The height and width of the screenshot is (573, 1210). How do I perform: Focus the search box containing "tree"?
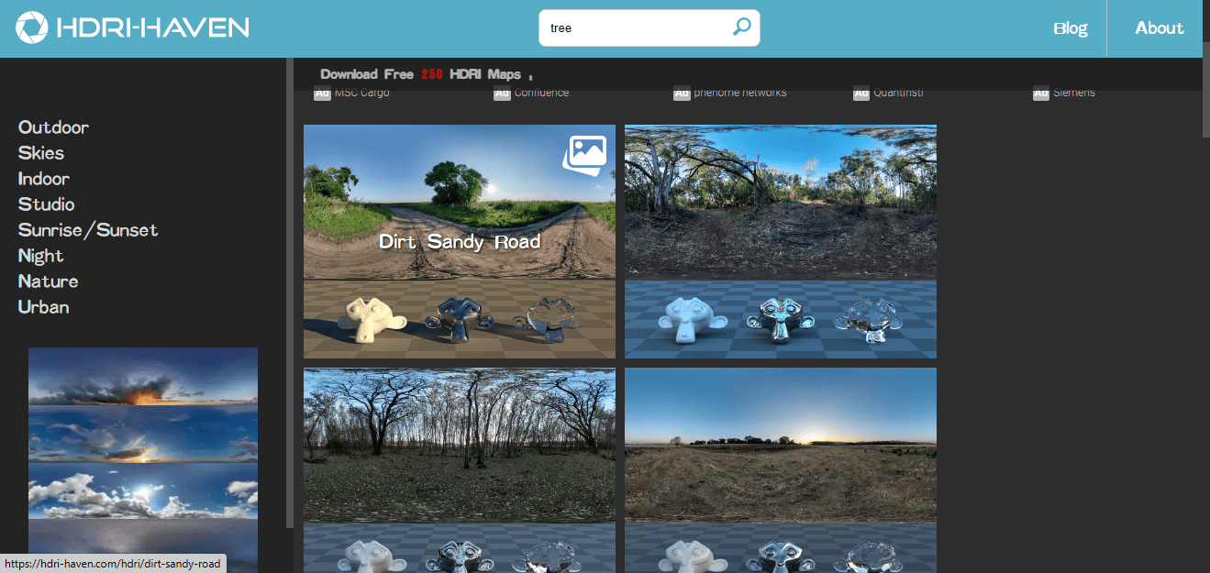click(x=635, y=28)
